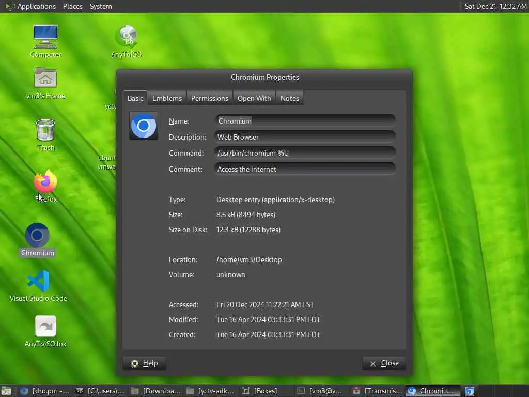Image resolution: width=529 pixels, height=397 pixels.
Task: Switch to Transmission taskbar window
Action: (x=377, y=391)
